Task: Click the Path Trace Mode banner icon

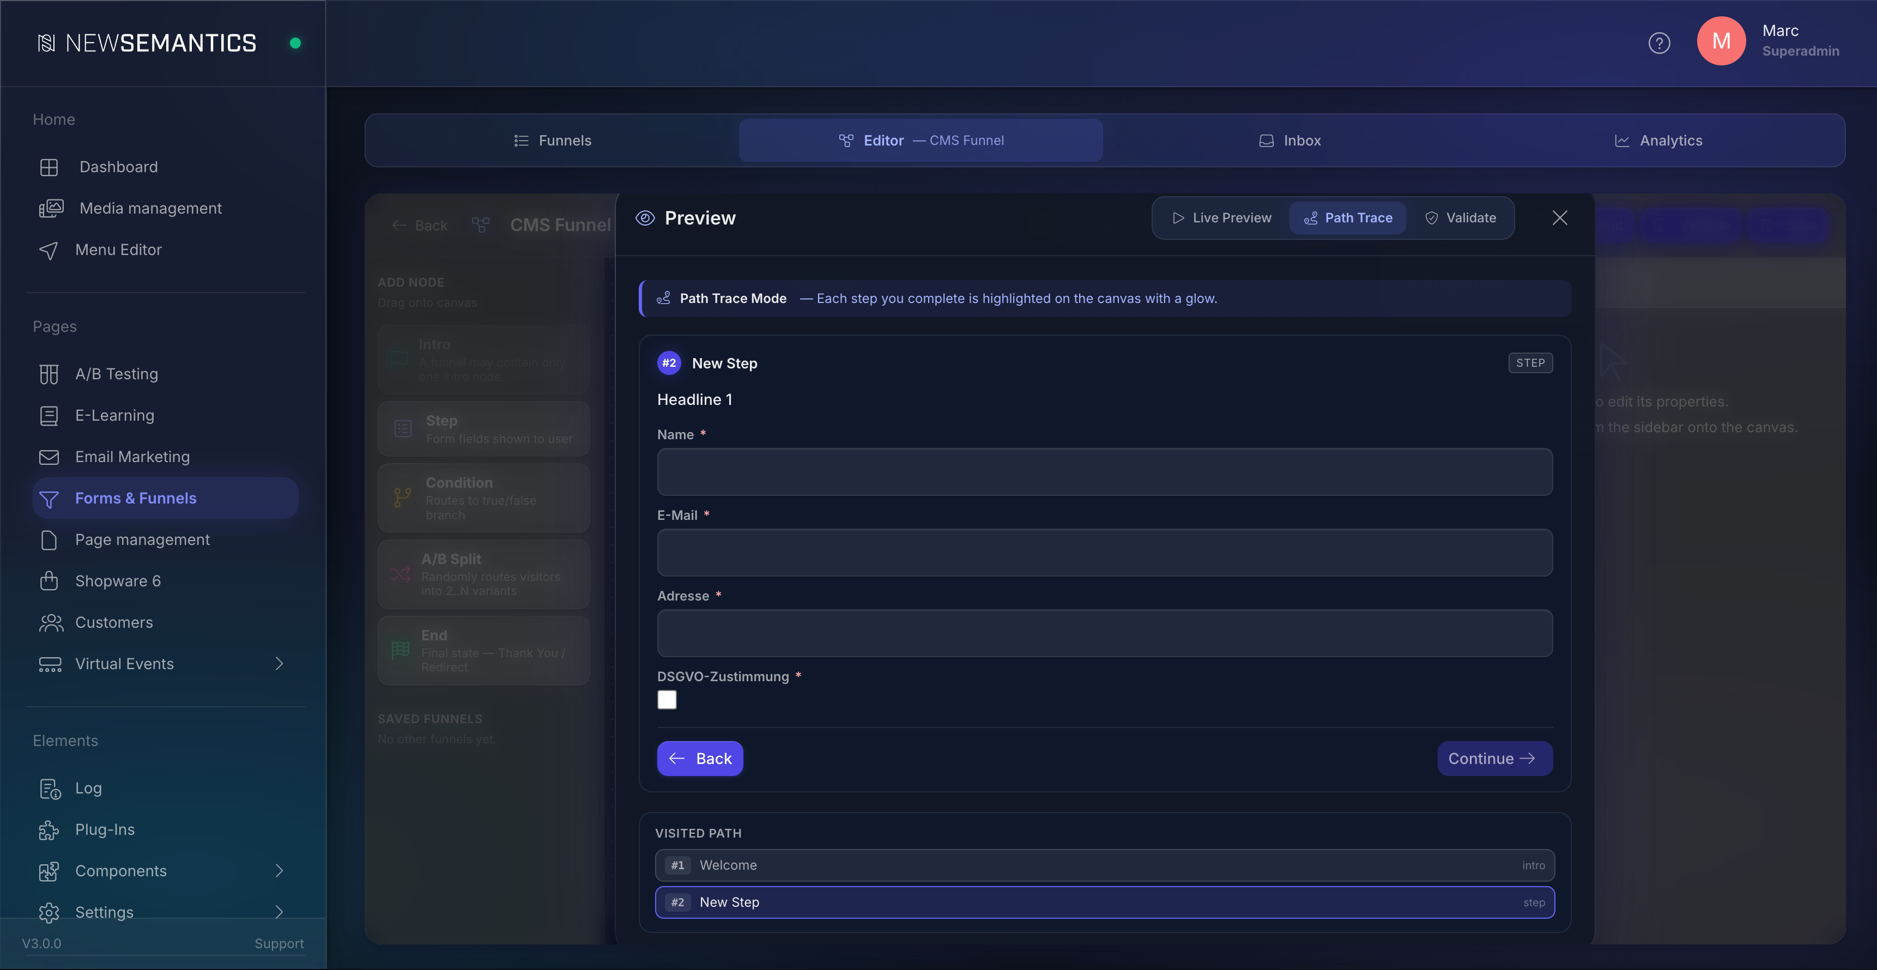Action: [663, 298]
